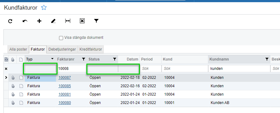280x113 pixels.
Task: Select the date cell 2022-02-18
Action: 130,78
